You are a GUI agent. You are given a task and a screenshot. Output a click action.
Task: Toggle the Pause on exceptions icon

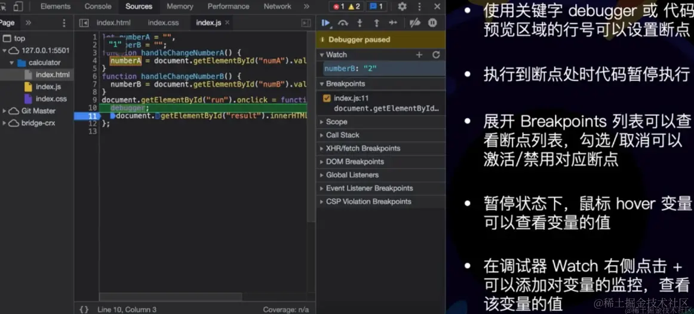pyautogui.click(x=432, y=23)
